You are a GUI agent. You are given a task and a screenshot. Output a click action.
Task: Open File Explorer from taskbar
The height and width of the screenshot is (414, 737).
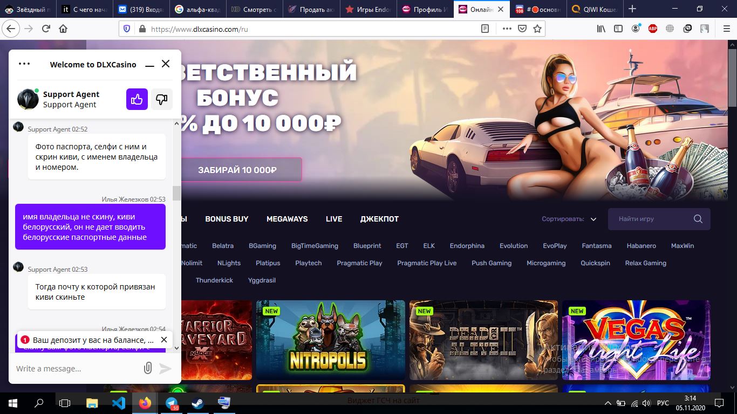[x=92, y=403]
